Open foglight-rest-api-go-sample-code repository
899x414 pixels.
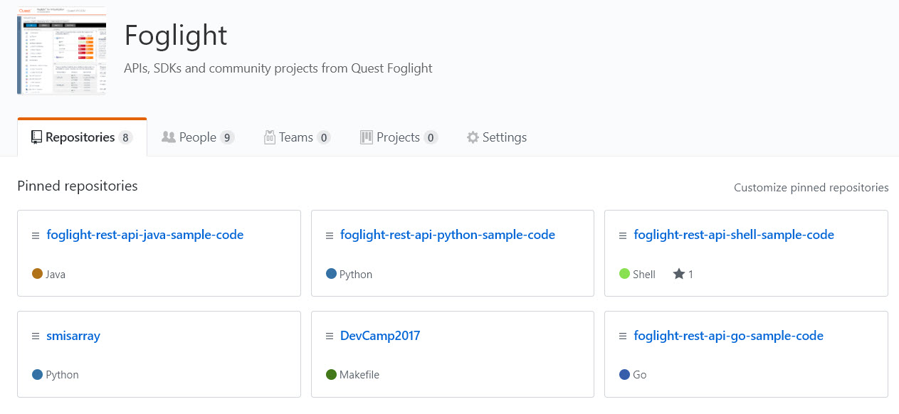[729, 336]
